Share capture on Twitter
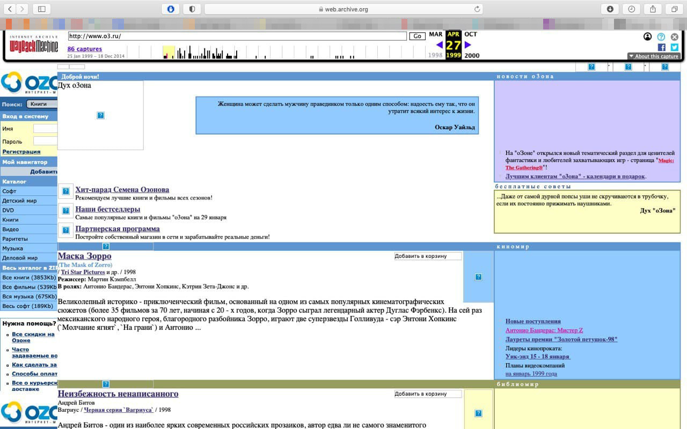This screenshot has height=429, width=687. coord(675,47)
